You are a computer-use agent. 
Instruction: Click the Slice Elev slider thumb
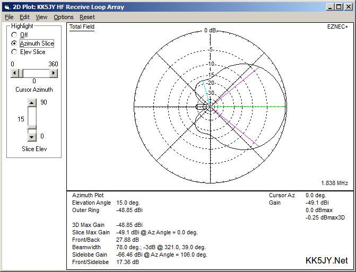pos(32,127)
